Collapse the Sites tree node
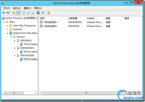 pos(4,22)
